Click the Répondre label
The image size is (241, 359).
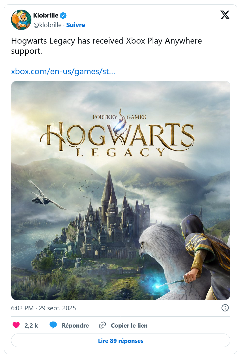coord(75,326)
